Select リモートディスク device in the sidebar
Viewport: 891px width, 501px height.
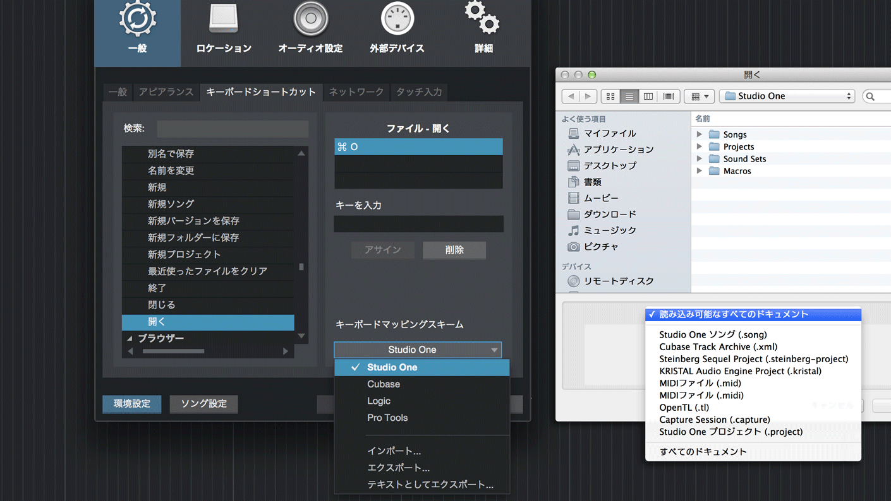(x=610, y=281)
